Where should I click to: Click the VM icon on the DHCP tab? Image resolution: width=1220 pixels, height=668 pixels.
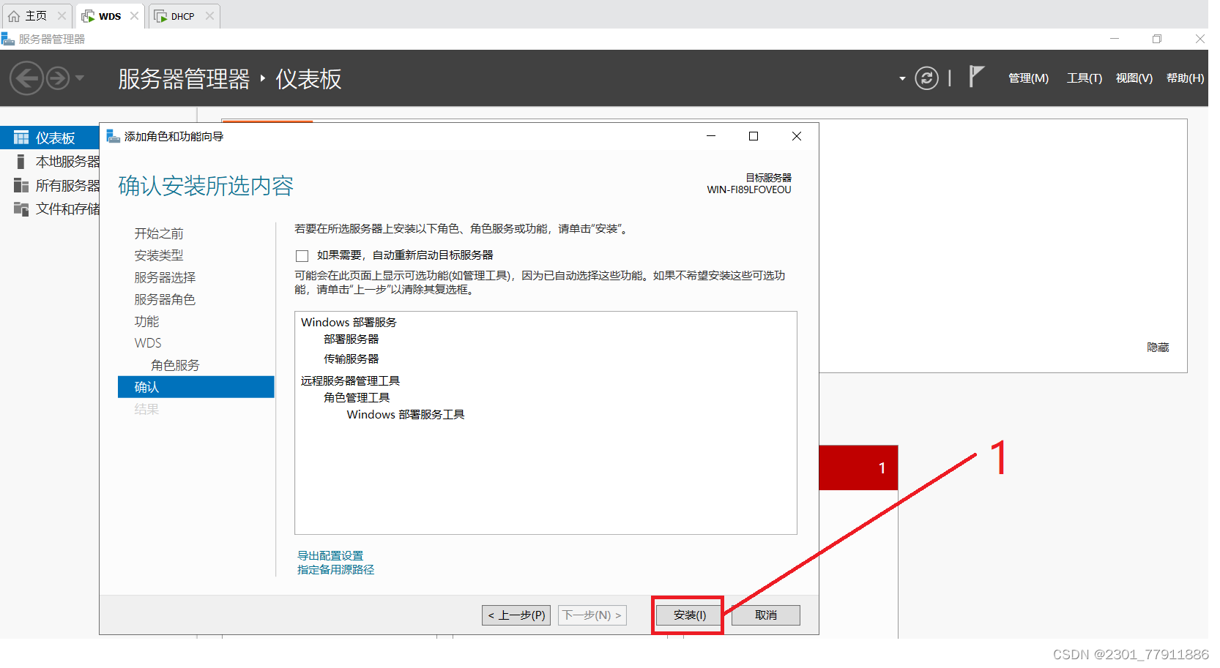click(160, 16)
